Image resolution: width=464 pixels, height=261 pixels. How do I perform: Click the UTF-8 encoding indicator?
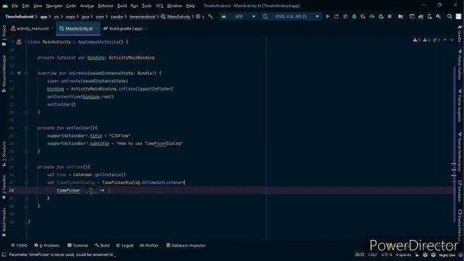386,254
